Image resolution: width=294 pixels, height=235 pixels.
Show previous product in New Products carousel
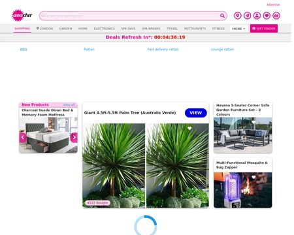23,138
